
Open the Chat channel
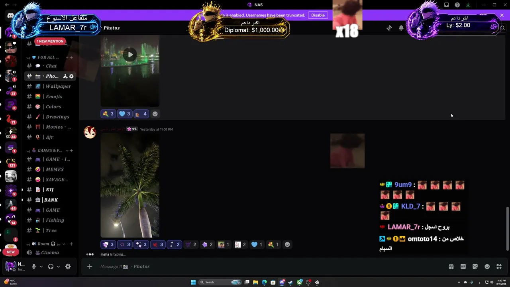point(50,66)
